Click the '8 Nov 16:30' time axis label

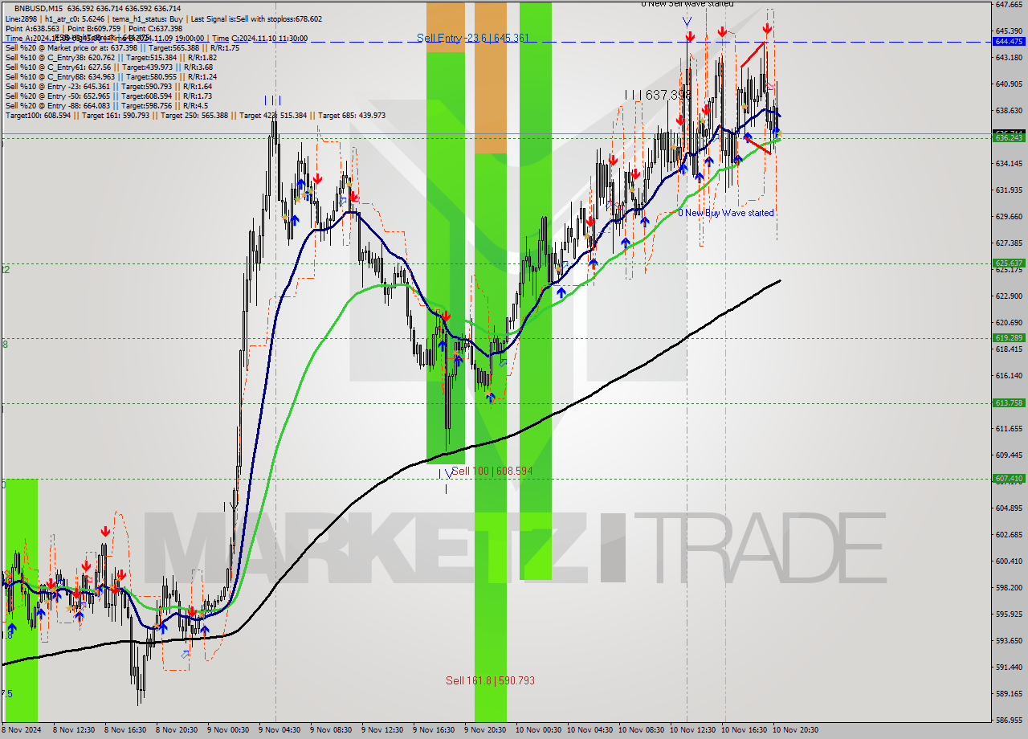(x=125, y=730)
